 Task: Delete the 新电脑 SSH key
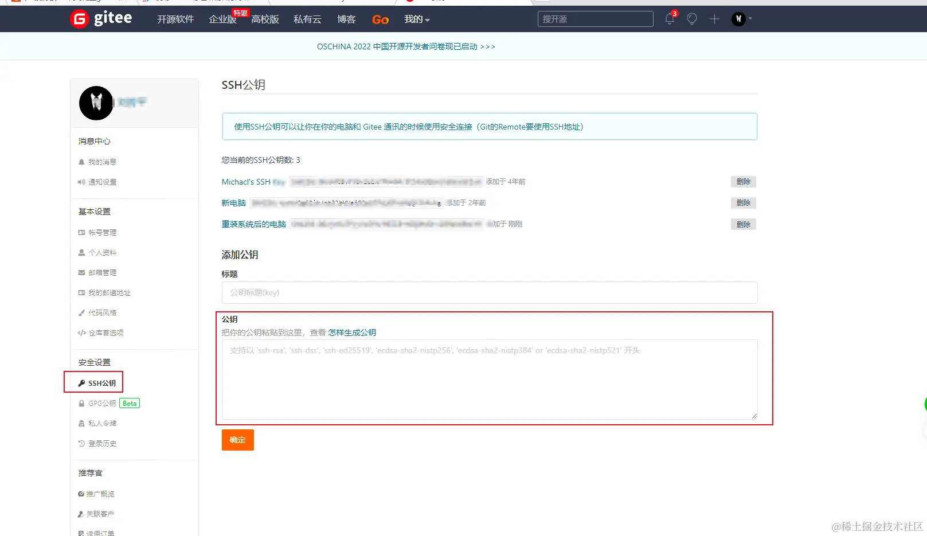744,203
